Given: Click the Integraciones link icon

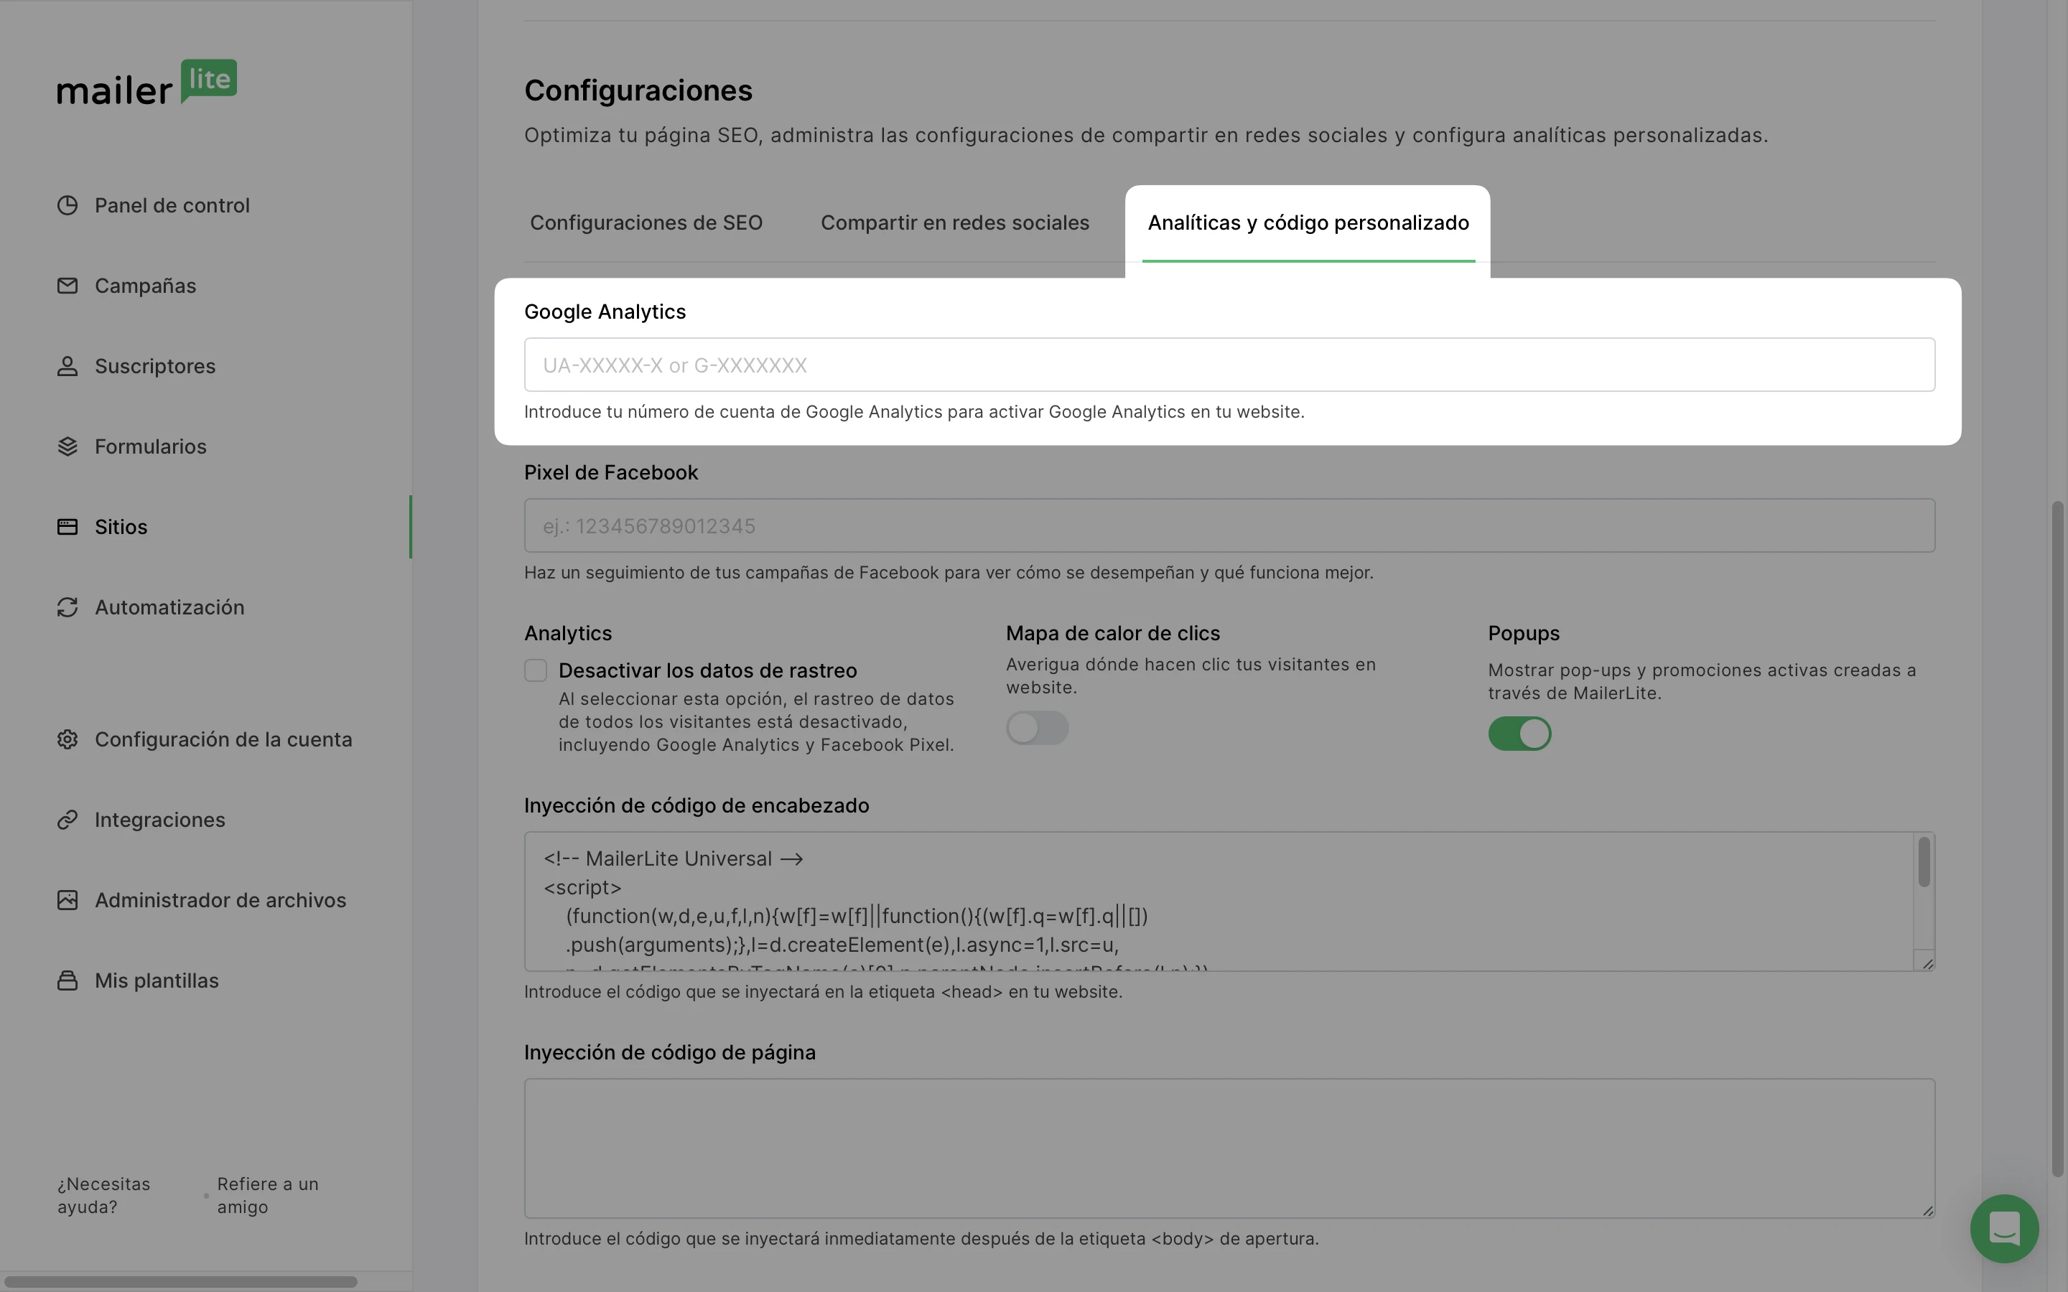Looking at the screenshot, I should tap(67, 820).
